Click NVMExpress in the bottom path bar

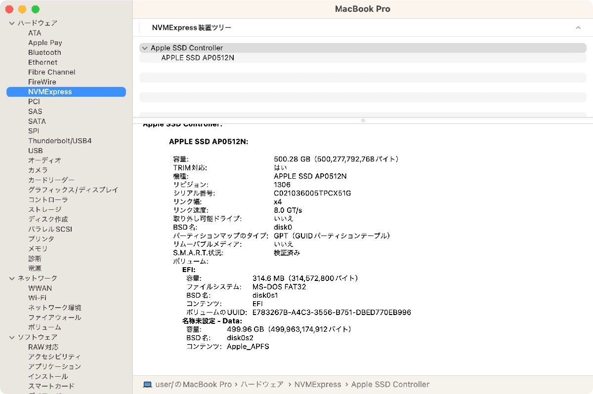[x=318, y=384]
